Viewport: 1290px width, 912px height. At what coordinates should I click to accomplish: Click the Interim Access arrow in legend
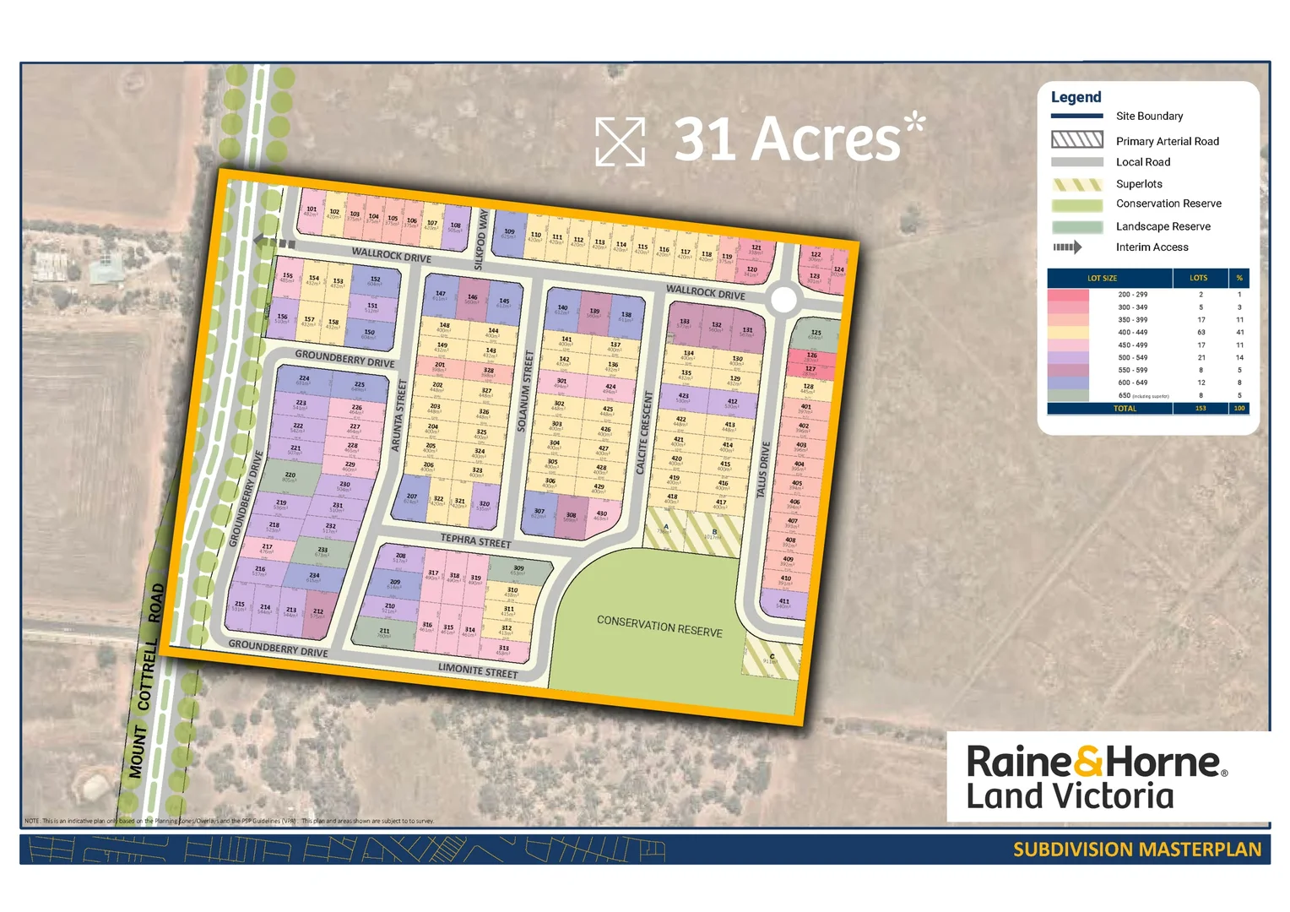1067,247
